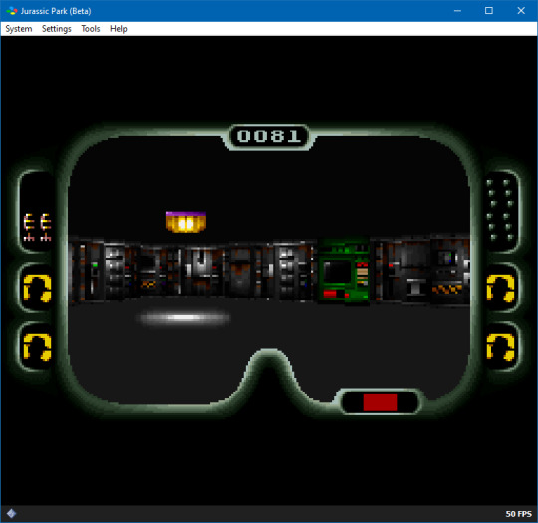Screen dimensions: 538x523
Task: Click the left-side upper yellow headset icon
Action: (x=38, y=288)
